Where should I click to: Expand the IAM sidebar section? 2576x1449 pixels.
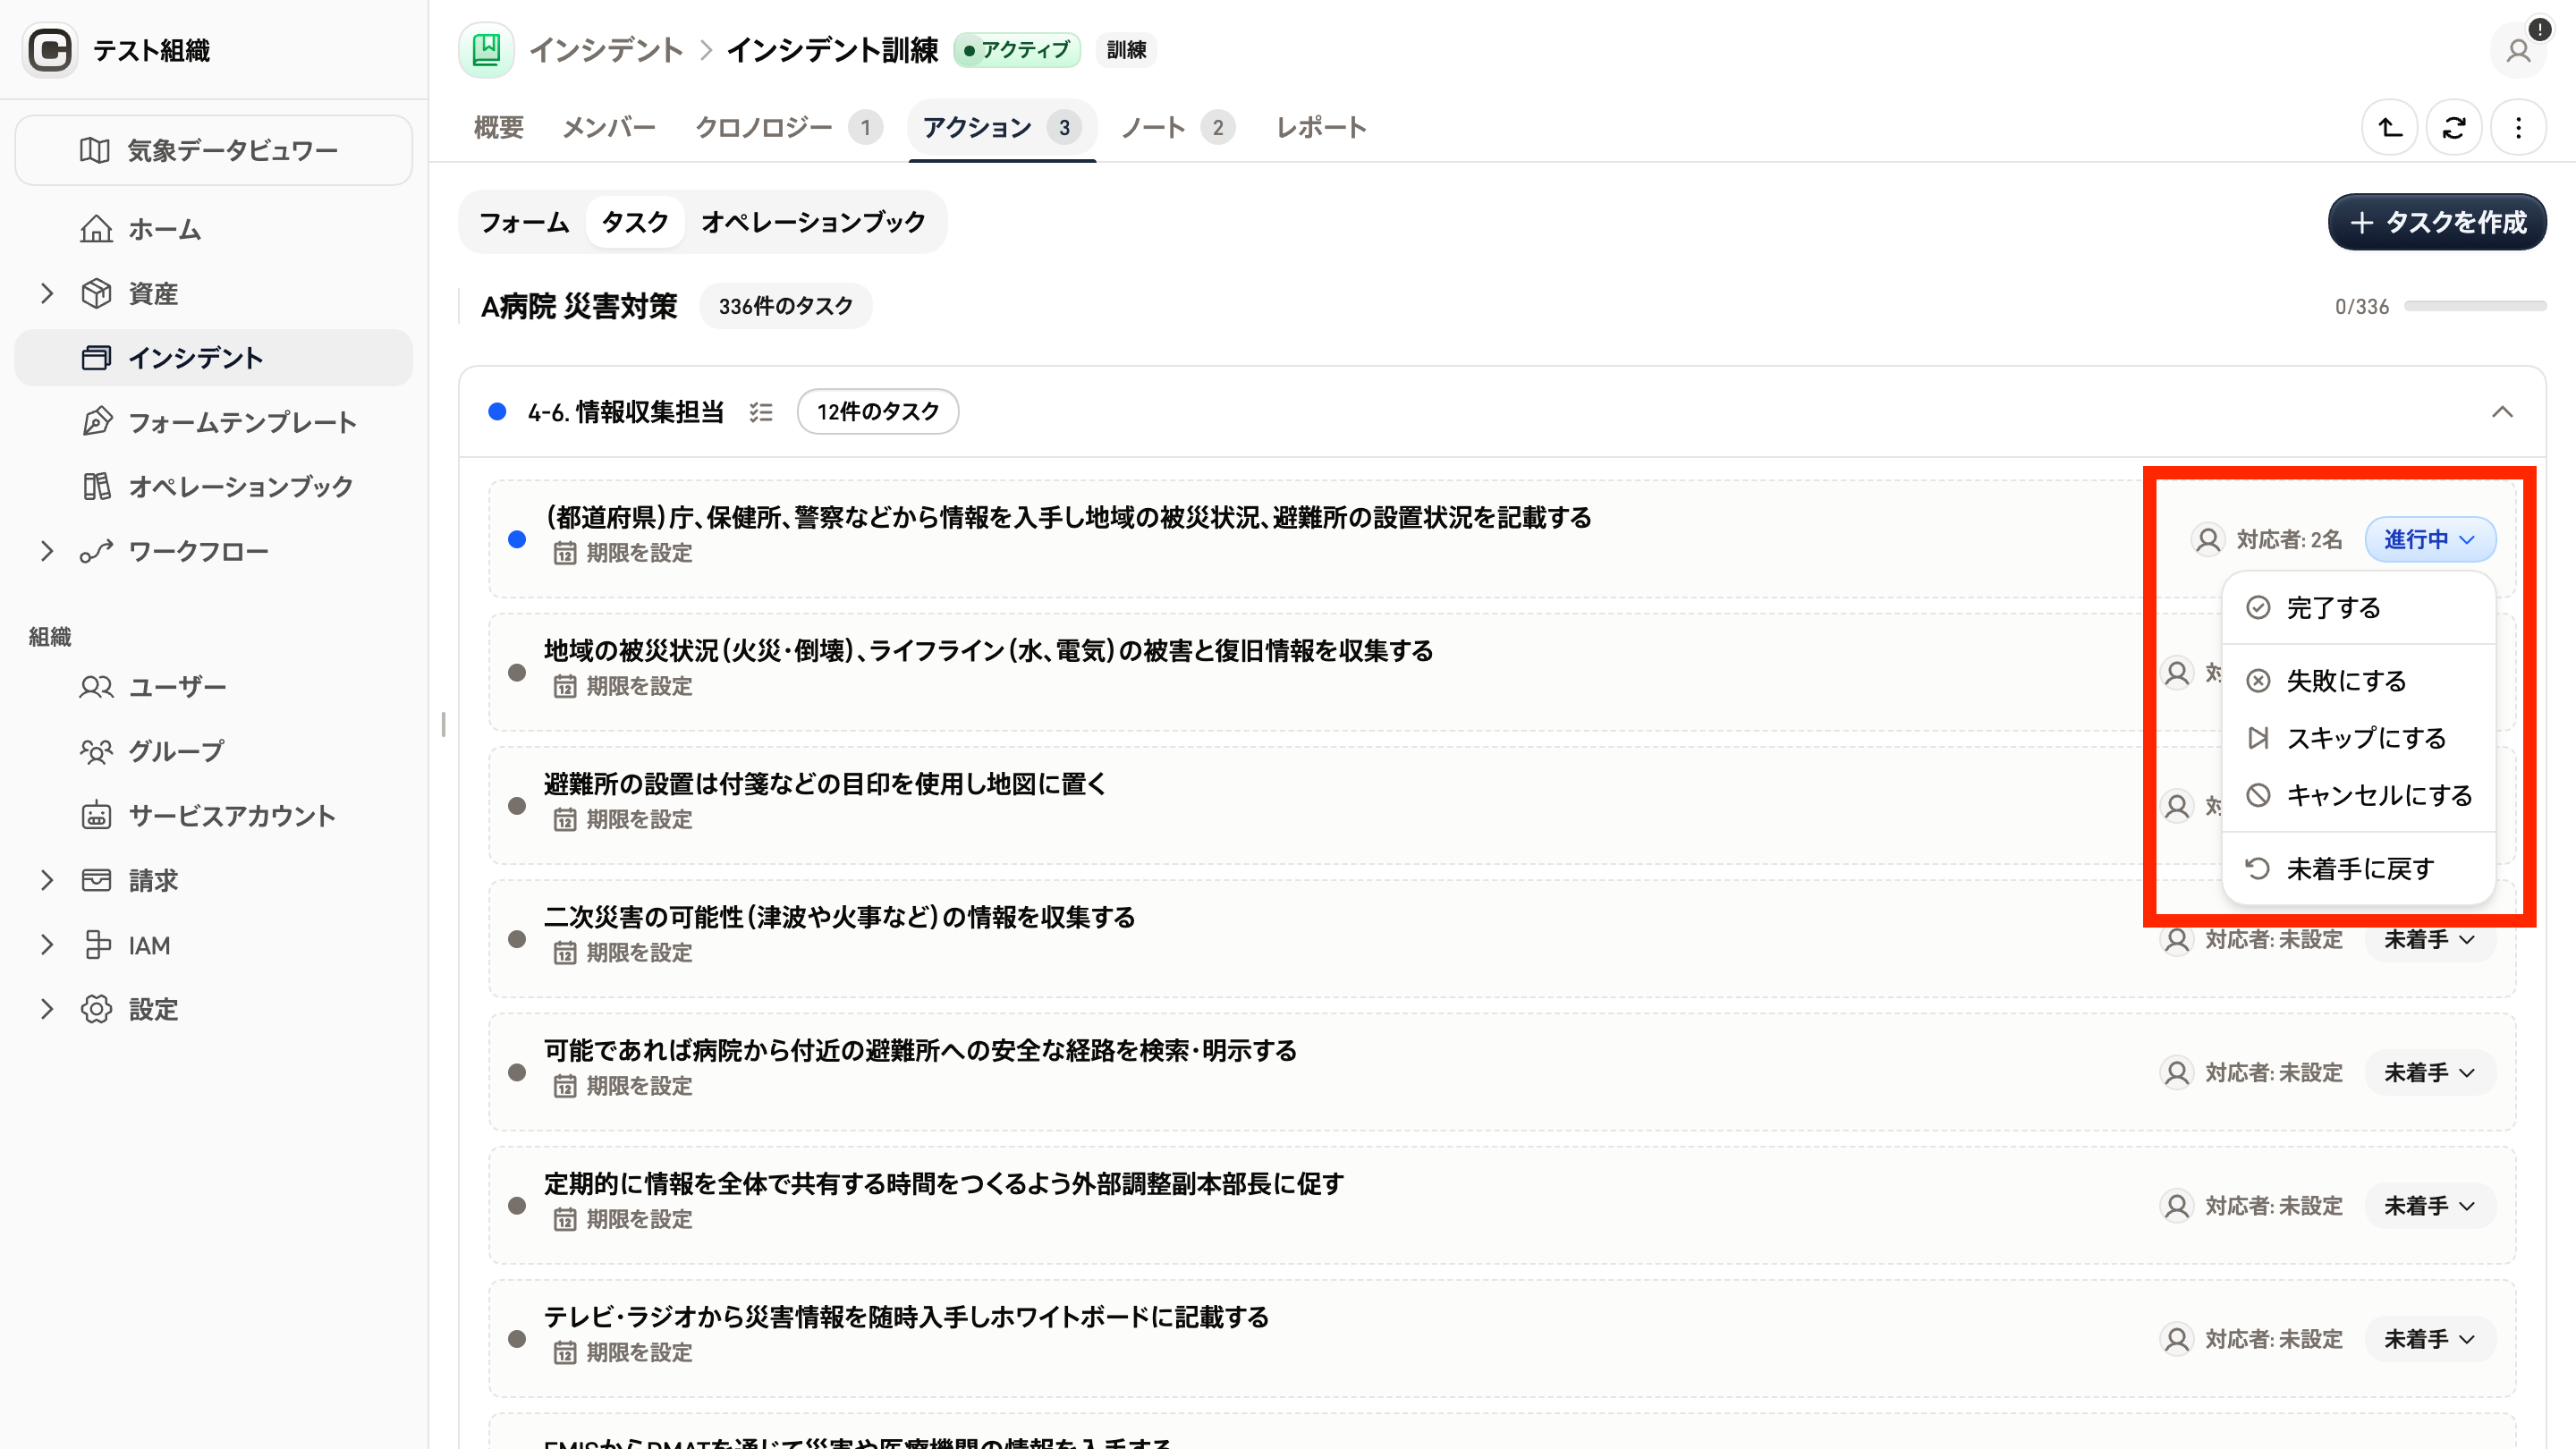(46, 945)
